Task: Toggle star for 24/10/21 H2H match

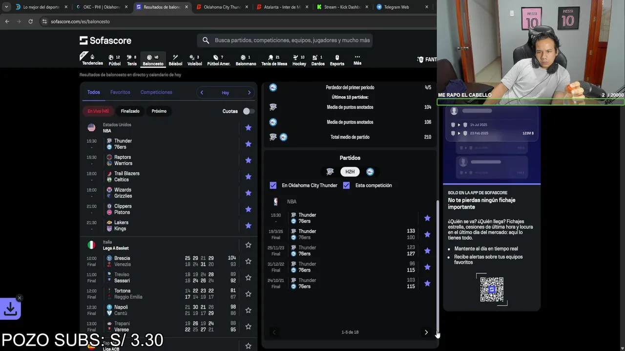Action: point(427,283)
